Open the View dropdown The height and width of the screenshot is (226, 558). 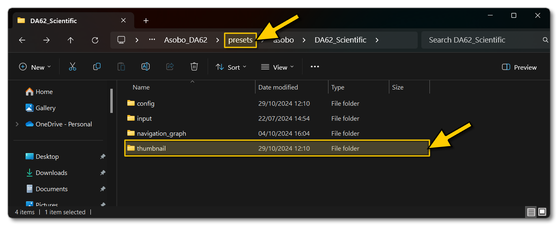[277, 67]
